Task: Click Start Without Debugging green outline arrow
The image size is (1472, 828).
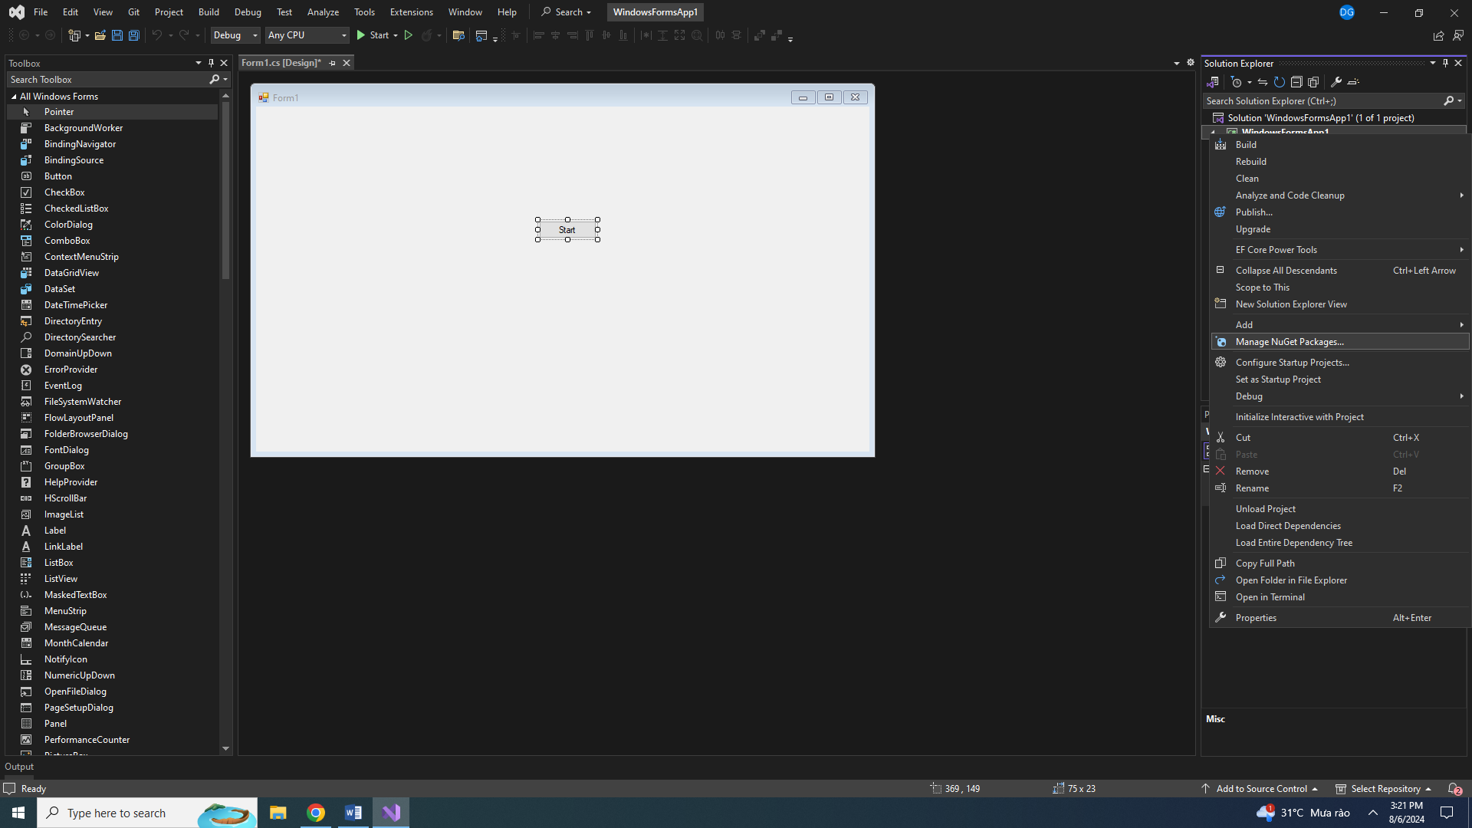Action: point(409,35)
